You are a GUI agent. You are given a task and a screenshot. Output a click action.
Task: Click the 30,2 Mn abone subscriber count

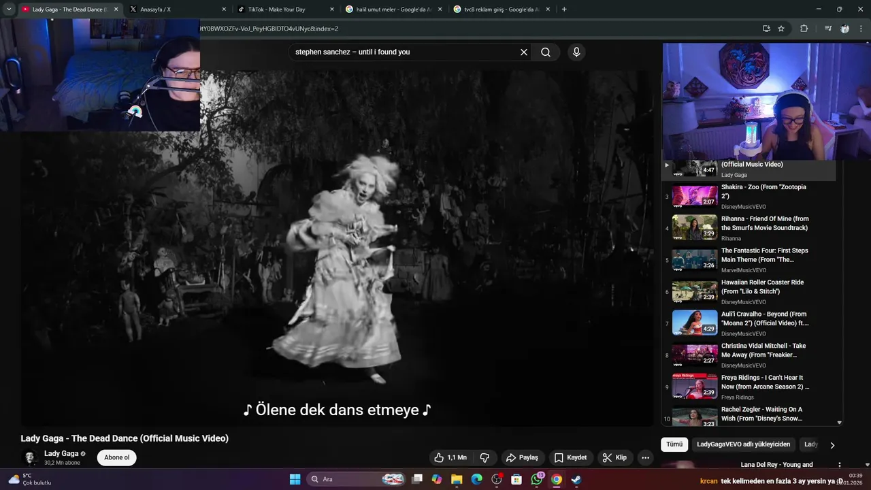[62, 463]
